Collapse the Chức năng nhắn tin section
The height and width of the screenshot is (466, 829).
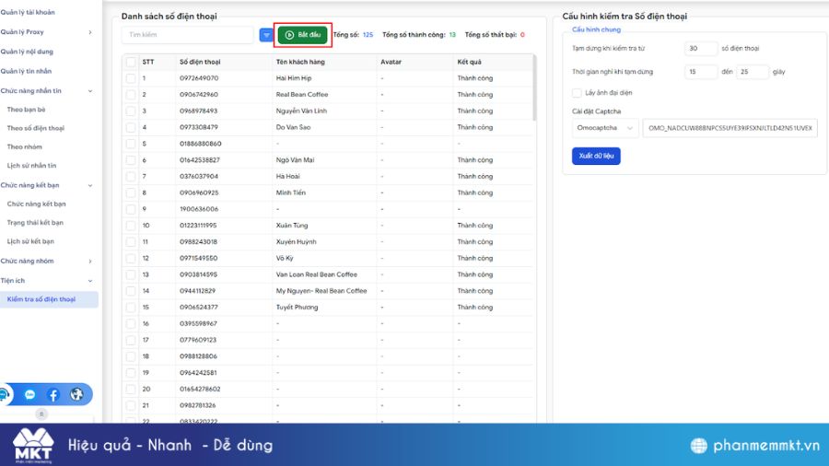(89, 90)
